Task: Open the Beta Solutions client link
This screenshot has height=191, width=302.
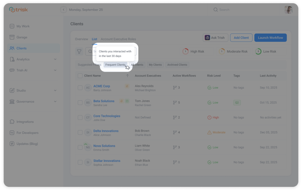Action: click(x=104, y=101)
